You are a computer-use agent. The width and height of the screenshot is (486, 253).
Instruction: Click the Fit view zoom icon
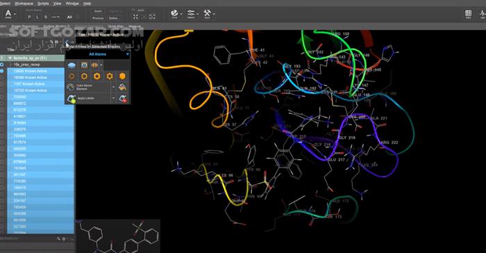coord(136,17)
